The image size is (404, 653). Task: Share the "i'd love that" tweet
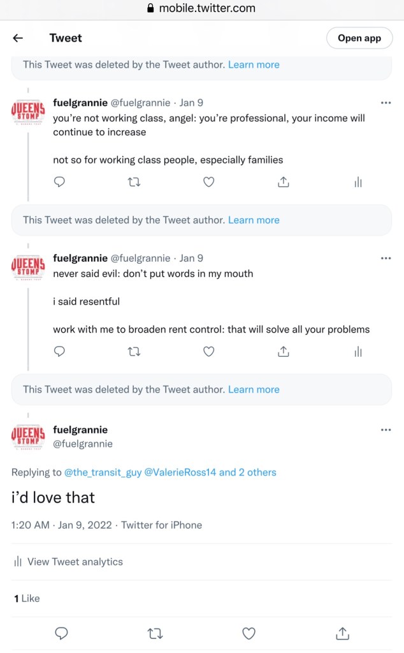pyautogui.click(x=342, y=633)
